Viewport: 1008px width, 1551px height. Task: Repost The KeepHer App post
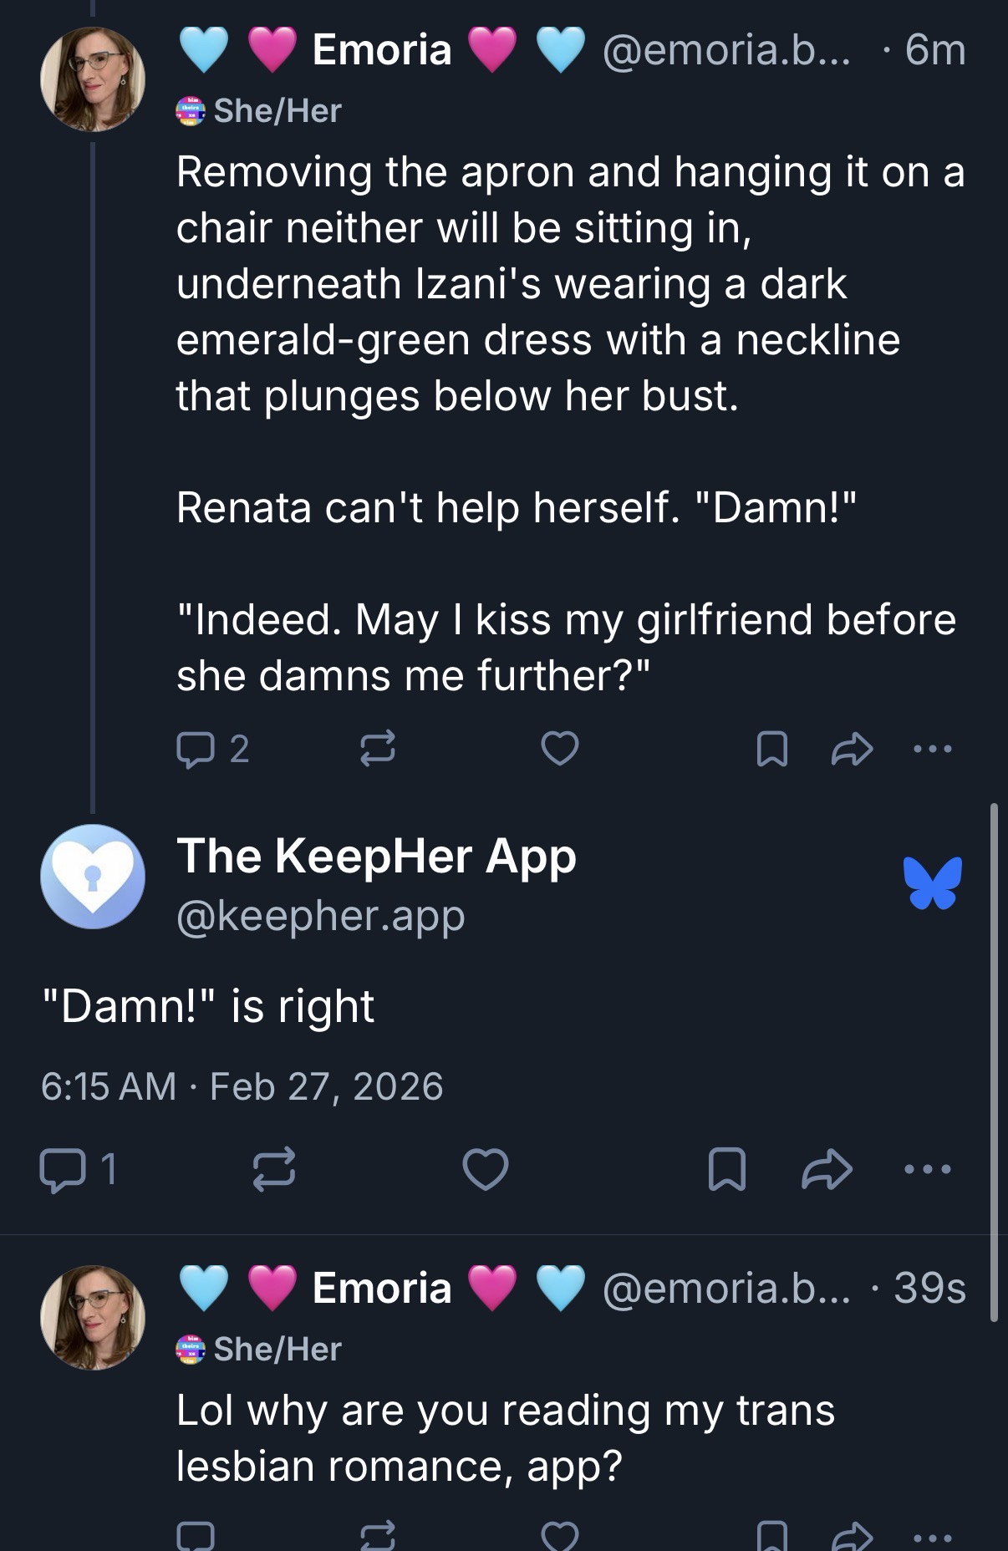tap(274, 1168)
